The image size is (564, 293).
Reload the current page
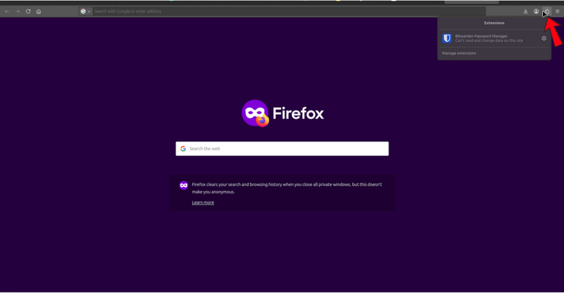pyautogui.click(x=28, y=11)
